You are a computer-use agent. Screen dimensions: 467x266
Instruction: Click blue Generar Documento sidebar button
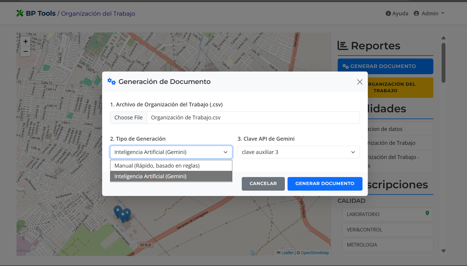(385, 66)
